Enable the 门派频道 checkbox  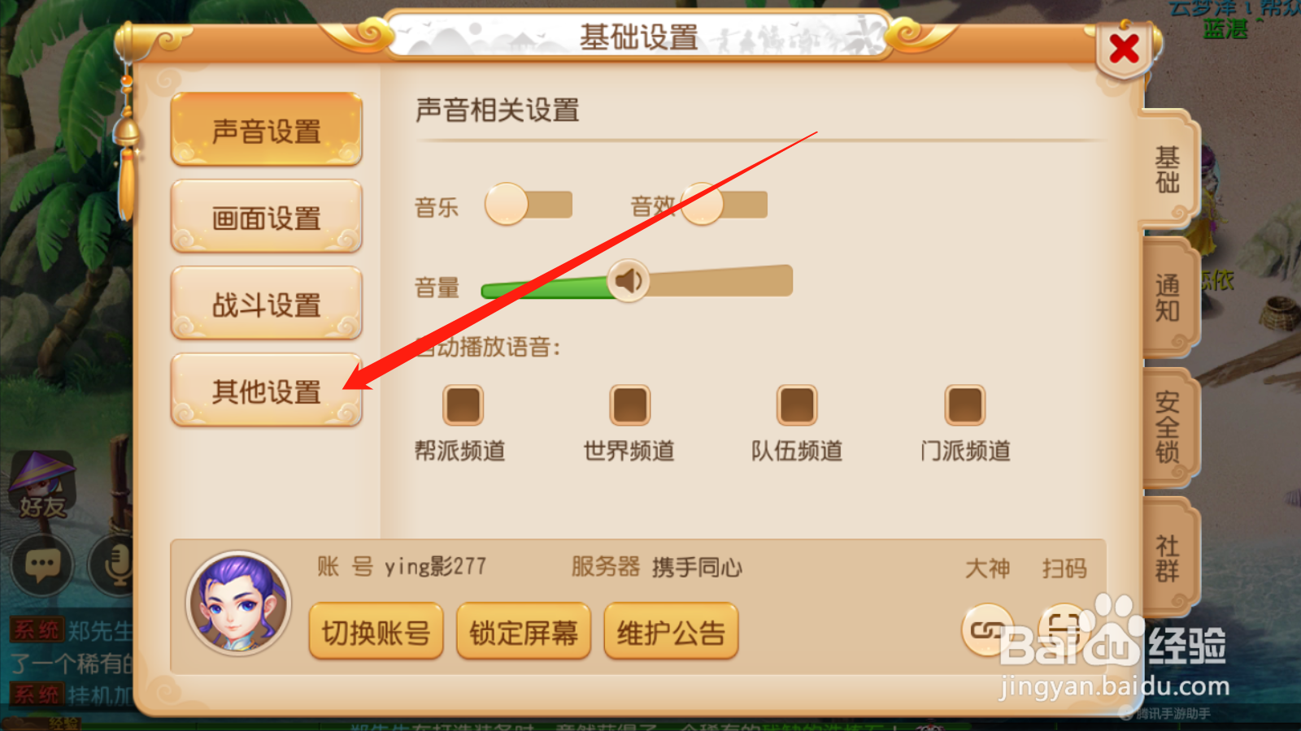(965, 405)
